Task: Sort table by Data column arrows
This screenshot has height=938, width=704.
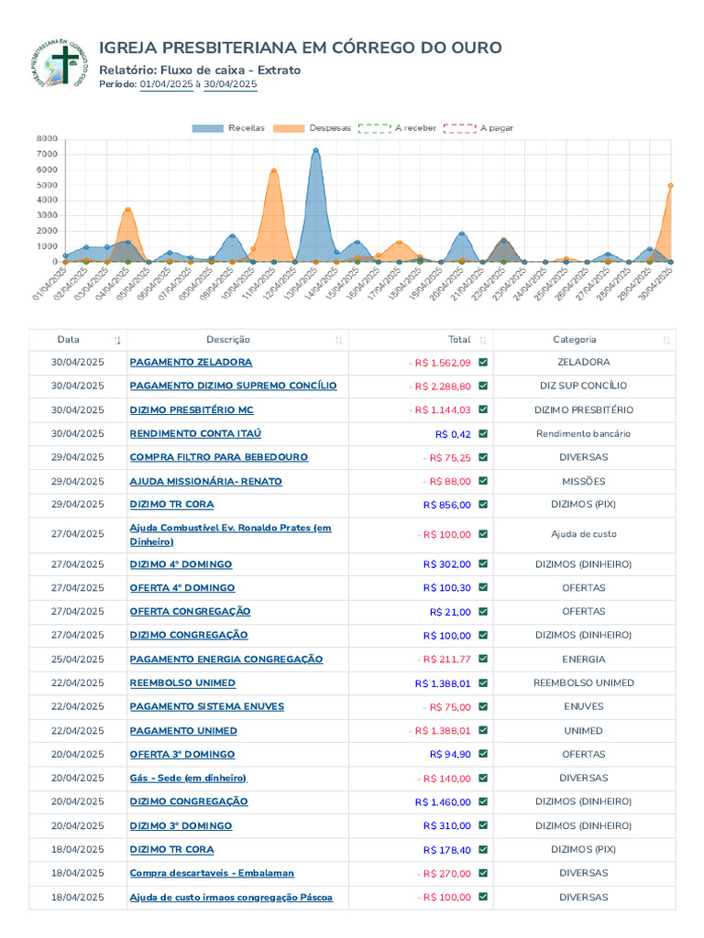Action: 117,341
